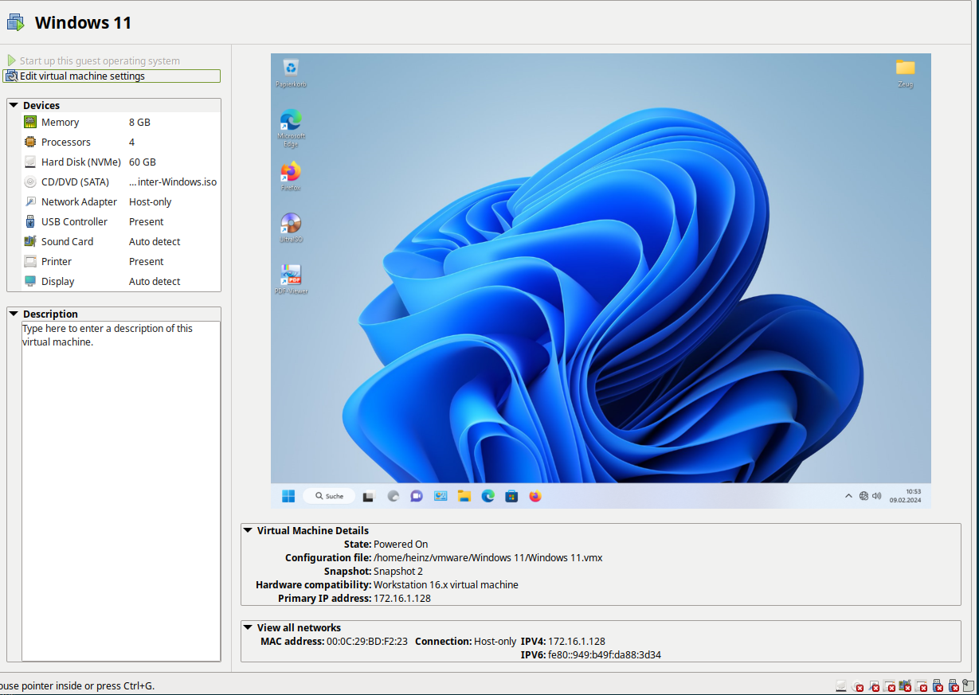Select the Memory device icon

[x=30, y=122]
